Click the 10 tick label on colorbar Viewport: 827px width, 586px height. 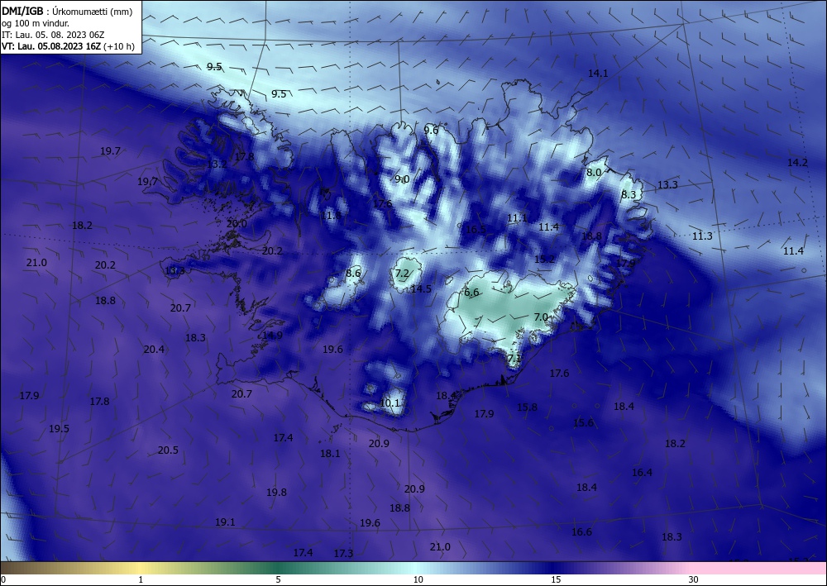click(x=418, y=579)
